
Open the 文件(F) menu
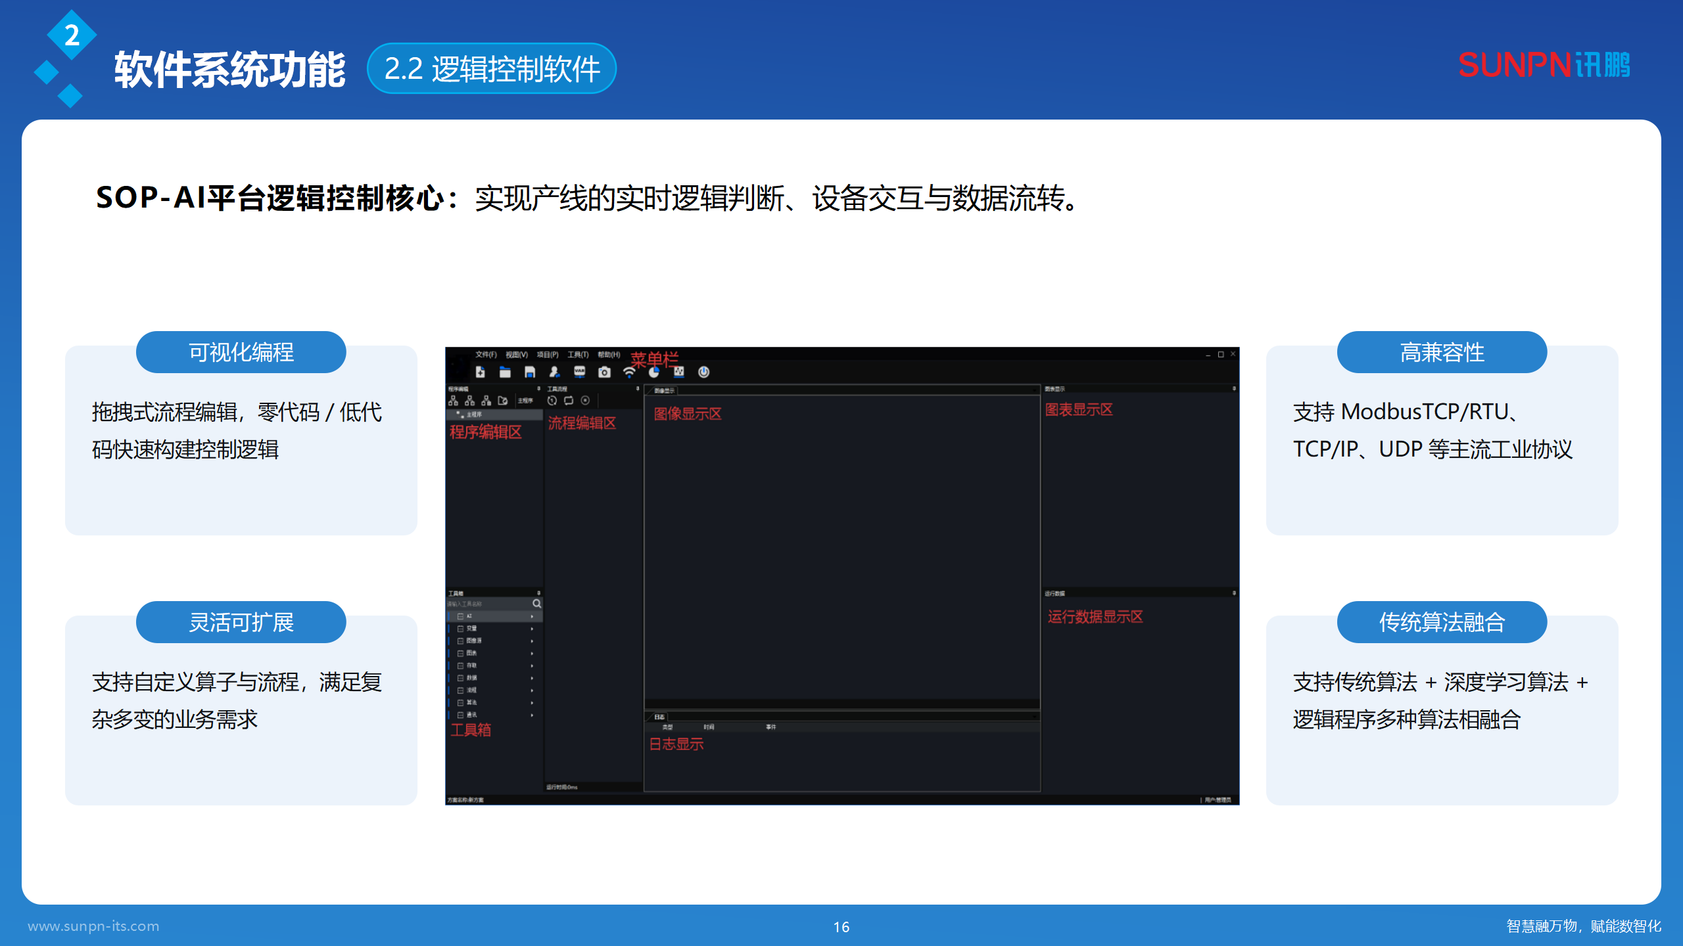click(x=486, y=355)
